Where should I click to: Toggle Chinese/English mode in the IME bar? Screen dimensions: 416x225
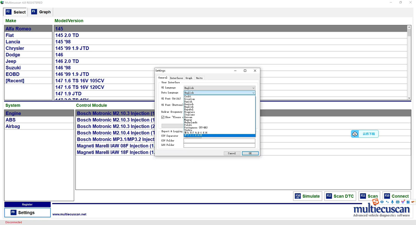(x=382, y=202)
